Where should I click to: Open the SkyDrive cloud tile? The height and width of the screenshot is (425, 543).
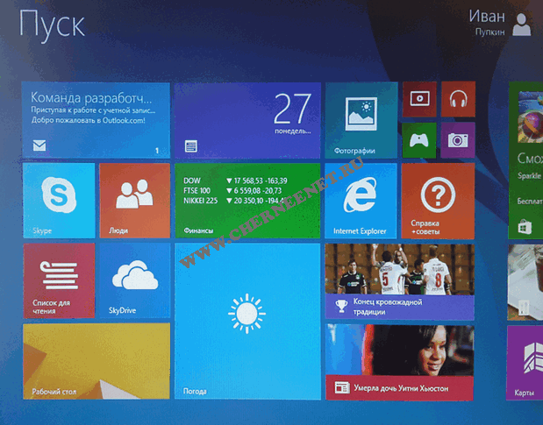pyautogui.click(x=134, y=280)
